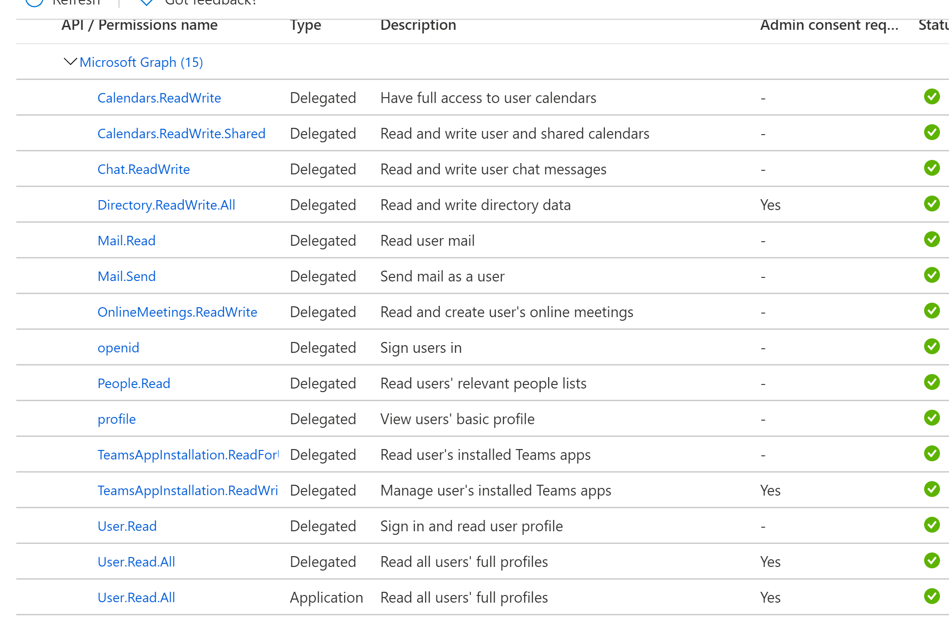949x618 pixels.
Task: Open the Delegated User.Read.All permission
Action: 136,562
